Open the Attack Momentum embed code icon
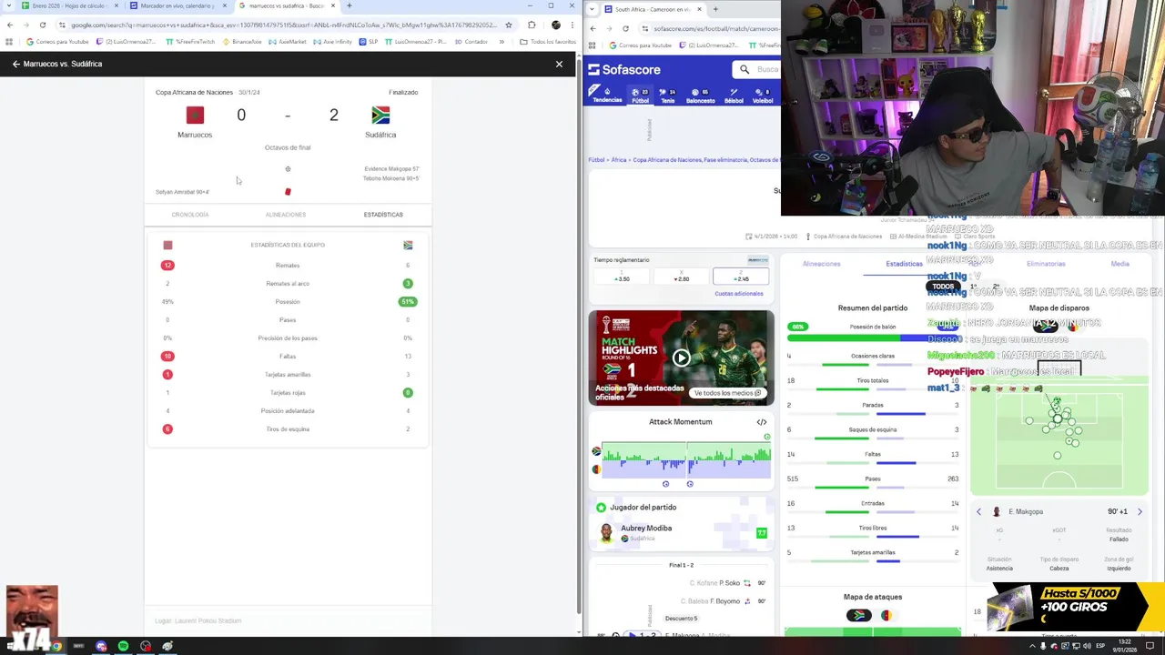The height and width of the screenshot is (655, 1165). 762,422
